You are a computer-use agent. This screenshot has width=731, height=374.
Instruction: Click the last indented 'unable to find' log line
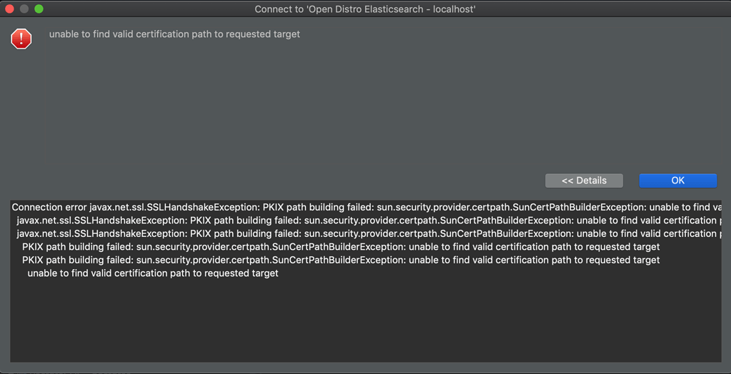point(152,273)
